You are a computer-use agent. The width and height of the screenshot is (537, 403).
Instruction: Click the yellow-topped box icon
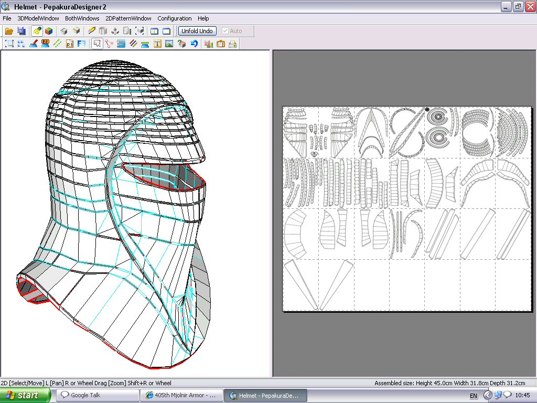pyautogui.click(x=76, y=31)
